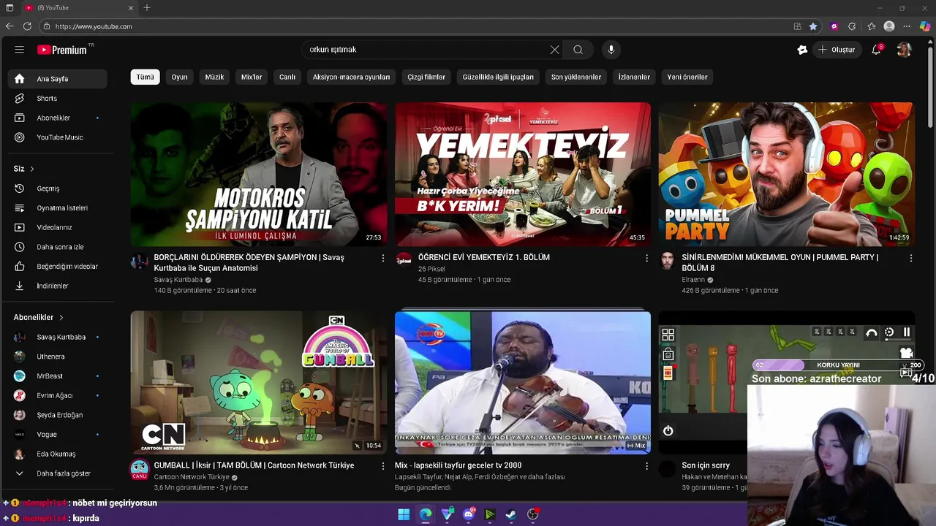Clear the search text with X icon
Viewport: 936px width, 526px height.
click(x=555, y=50)
